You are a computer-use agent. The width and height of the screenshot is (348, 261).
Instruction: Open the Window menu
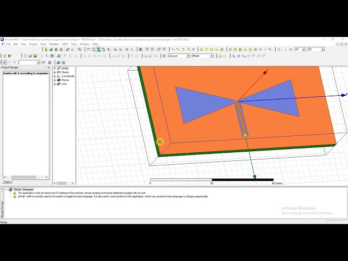pos(85,44)
